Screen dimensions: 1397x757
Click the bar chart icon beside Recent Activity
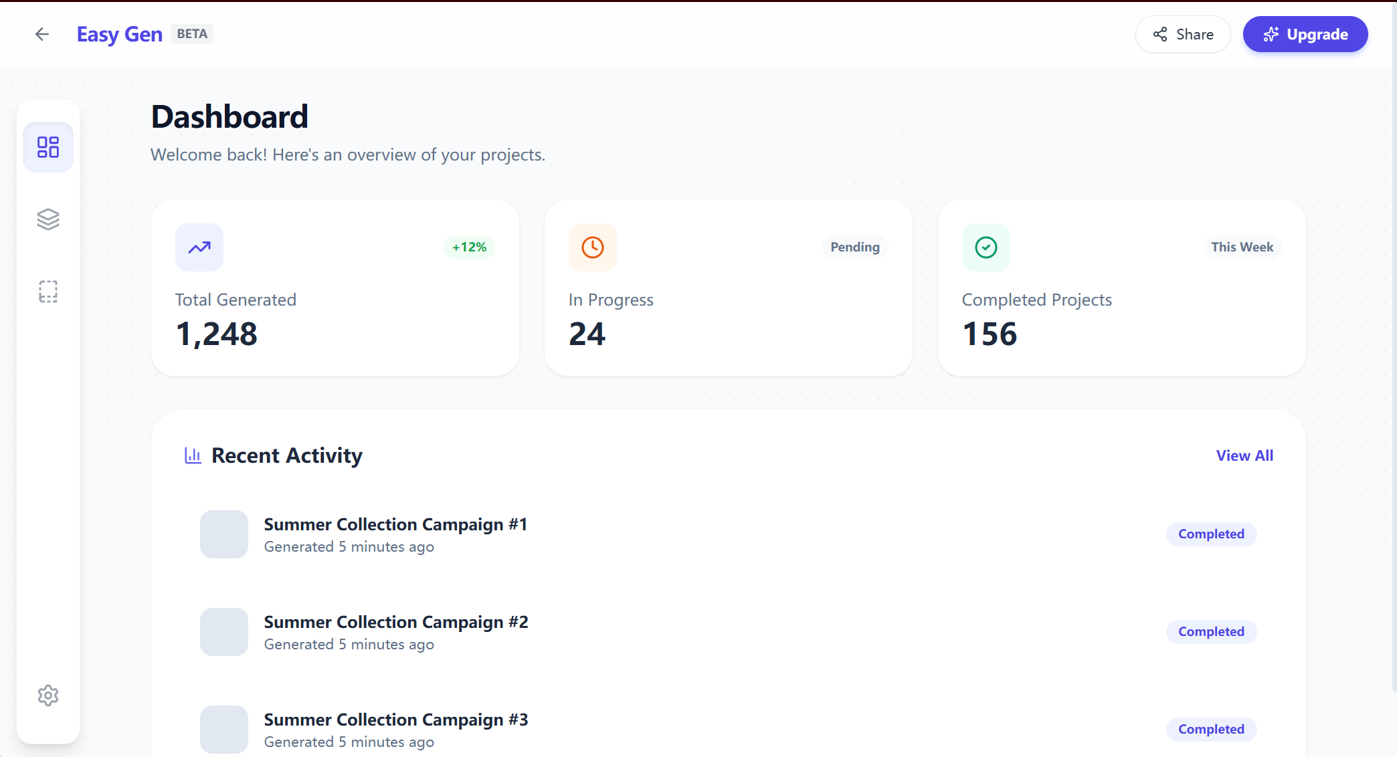193,455
